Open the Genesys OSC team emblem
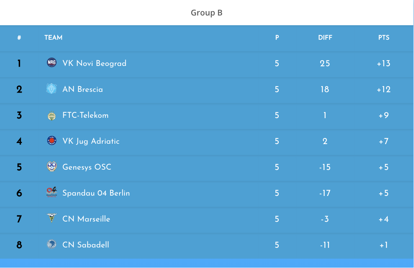 [51, 166]
